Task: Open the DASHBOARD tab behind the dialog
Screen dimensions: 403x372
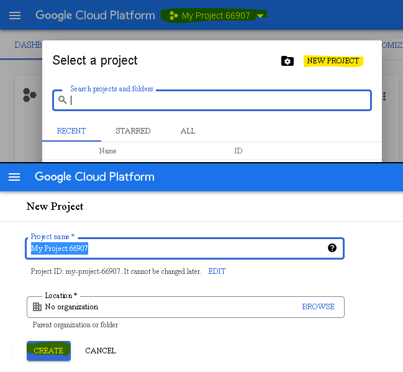Action: click(x=28, y=45)
